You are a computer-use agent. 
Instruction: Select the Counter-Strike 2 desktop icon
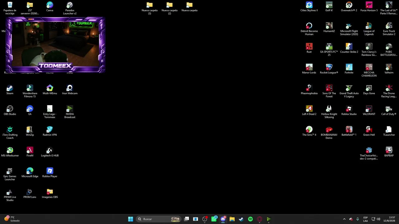pyautogui.click(x=349, y=48)
